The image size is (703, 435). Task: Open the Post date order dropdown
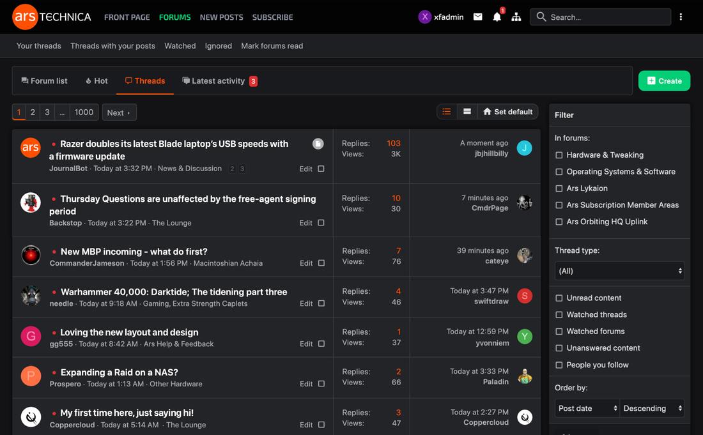(587, 408)
